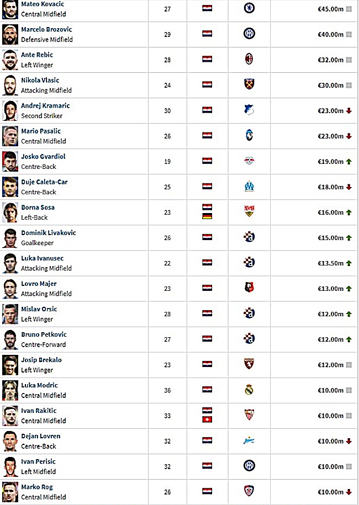Click the West Ham crest for Nikola Vlasic
Screen dimensions: 359x505
point(249,84)
